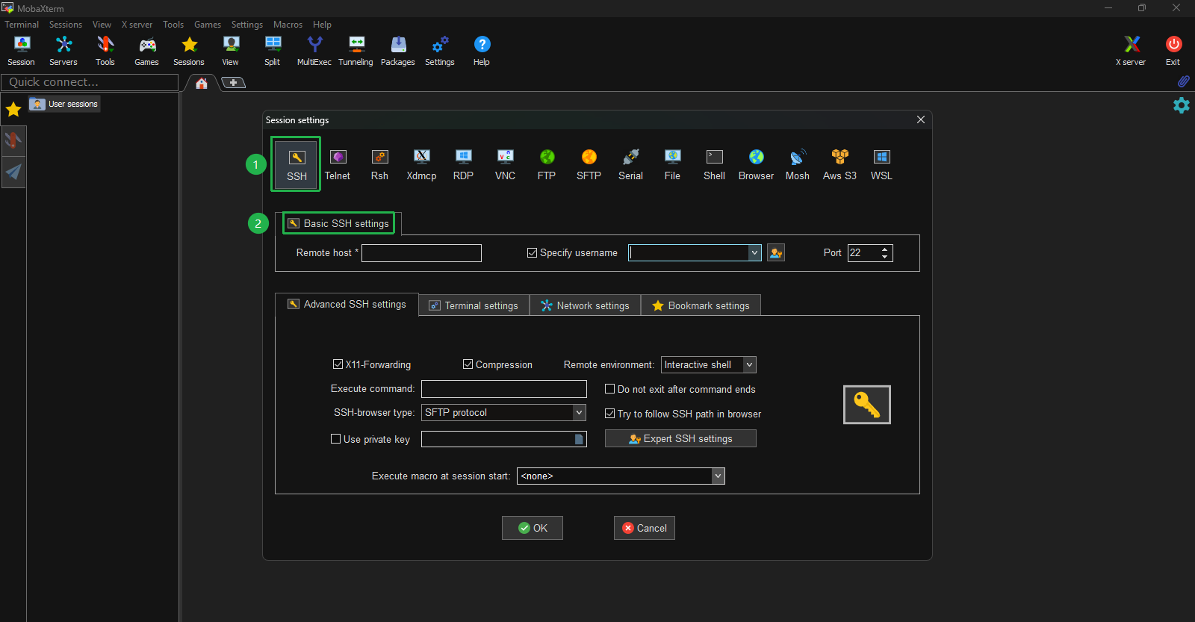Viewport: 1195px width, 622px height.
Task: Switch to the Bookmark settings tab
Action: [701, 305]
